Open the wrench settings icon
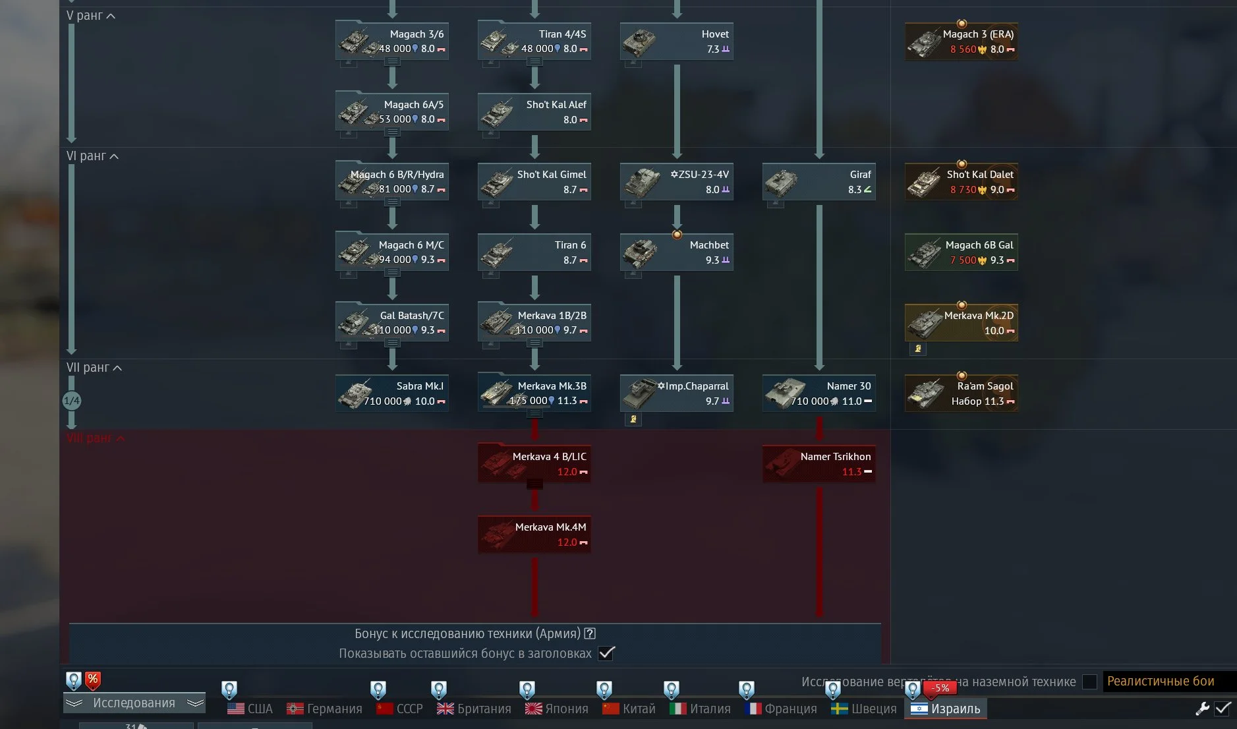 point(1202,709)
